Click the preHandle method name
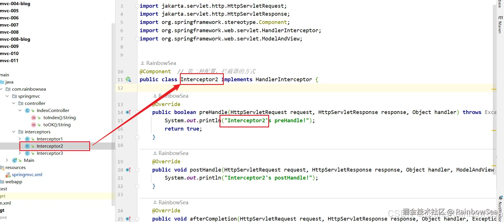Image resolution: width=504 pixels, height=222 pixels. pyautogui.click(x=213, y=112)
